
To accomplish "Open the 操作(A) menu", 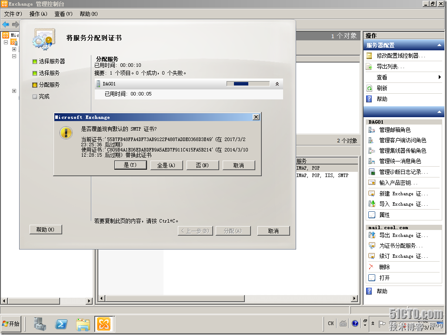I will click(x=38, y=14).
